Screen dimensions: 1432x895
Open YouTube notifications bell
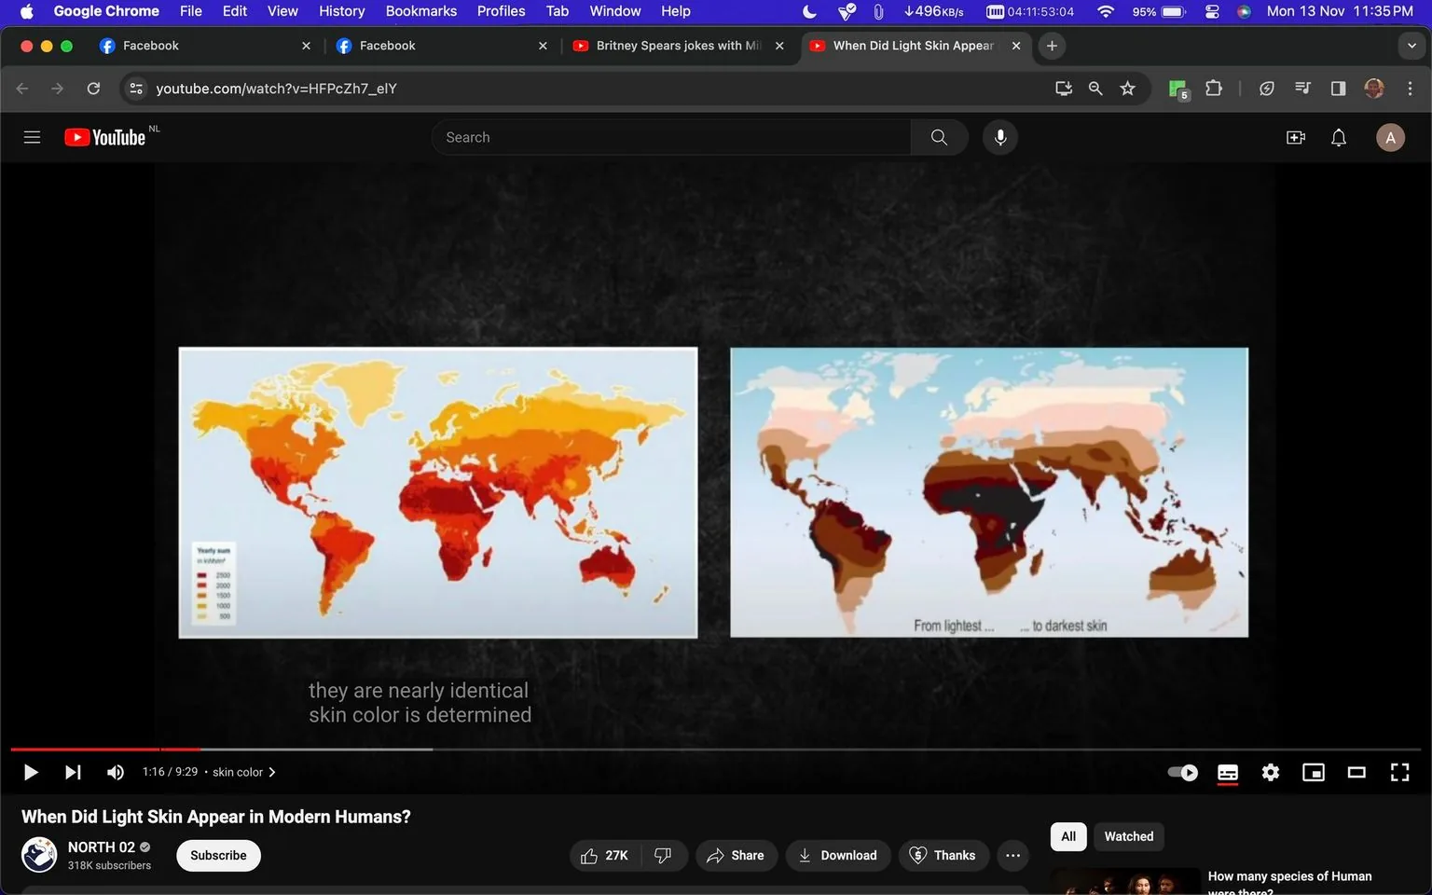[1338, 137]
